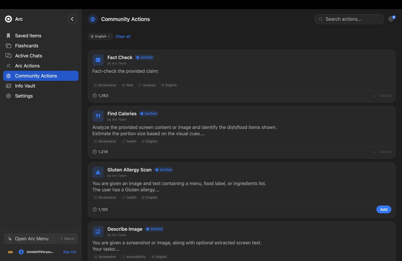Click the Added status on Find Calories
Viewport: 402px width, 261px height.
[x=382, y=152]
